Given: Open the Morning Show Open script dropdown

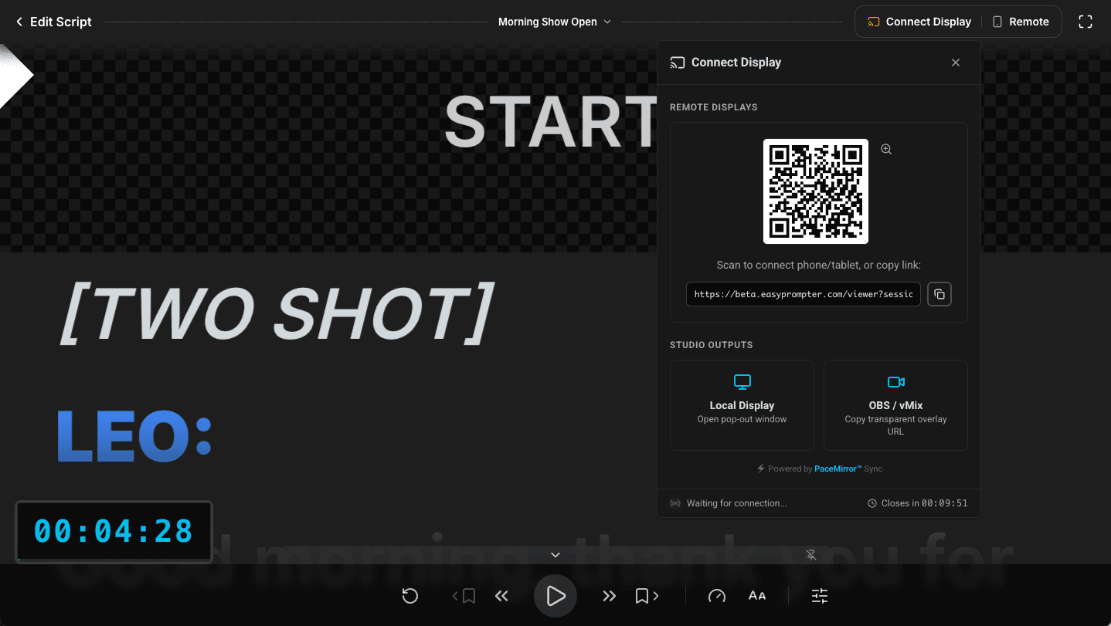Looking at the screenshot, I should (554, 22).
